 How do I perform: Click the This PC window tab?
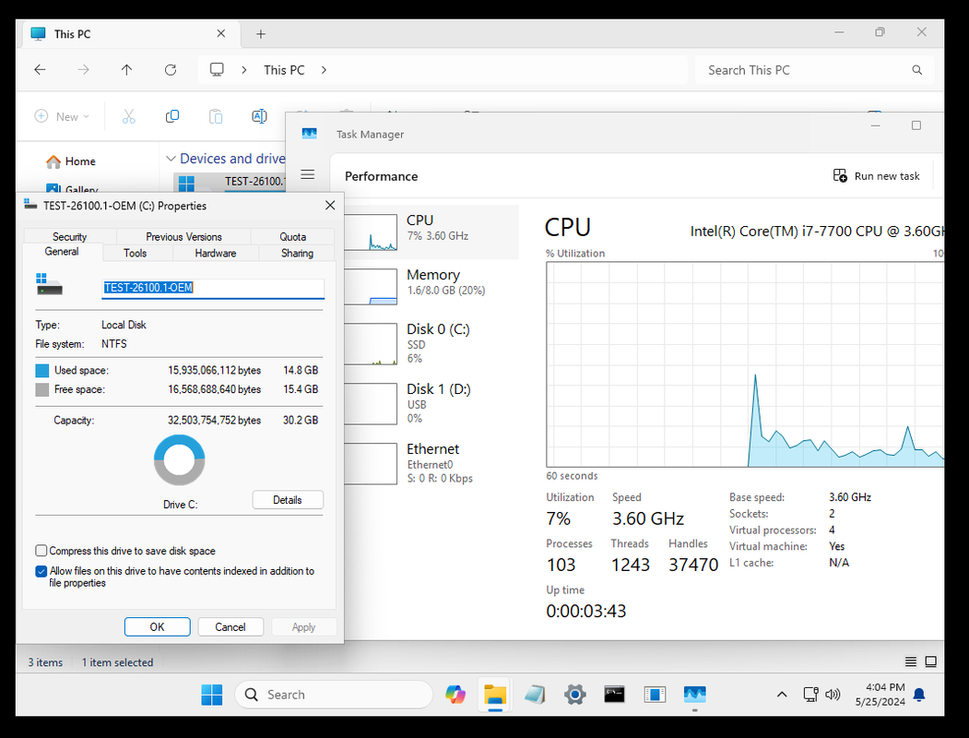pos(129,34)
